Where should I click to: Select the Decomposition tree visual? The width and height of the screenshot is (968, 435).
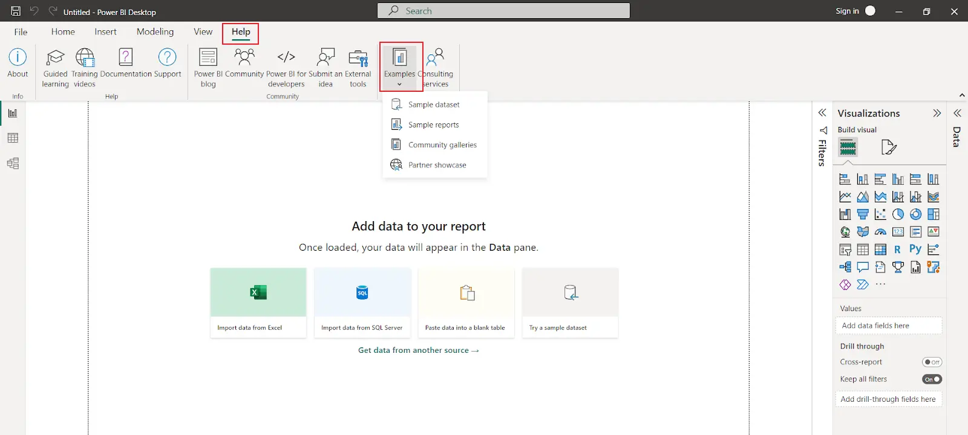point(845,267)
